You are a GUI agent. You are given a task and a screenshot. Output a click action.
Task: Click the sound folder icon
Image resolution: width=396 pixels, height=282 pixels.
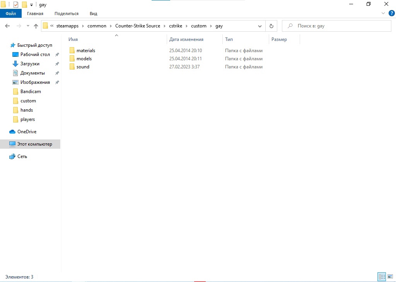pos(72,66)
